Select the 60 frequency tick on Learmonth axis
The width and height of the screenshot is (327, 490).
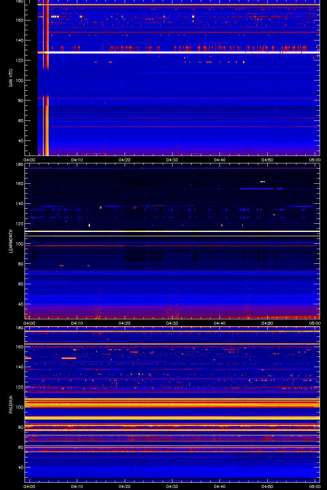pyautogui.click(x=20, y=284)
